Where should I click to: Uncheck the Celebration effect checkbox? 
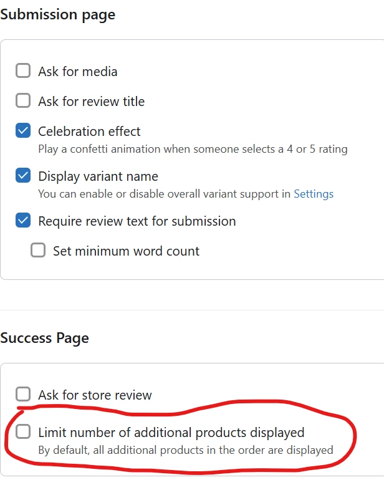(23, 131)
